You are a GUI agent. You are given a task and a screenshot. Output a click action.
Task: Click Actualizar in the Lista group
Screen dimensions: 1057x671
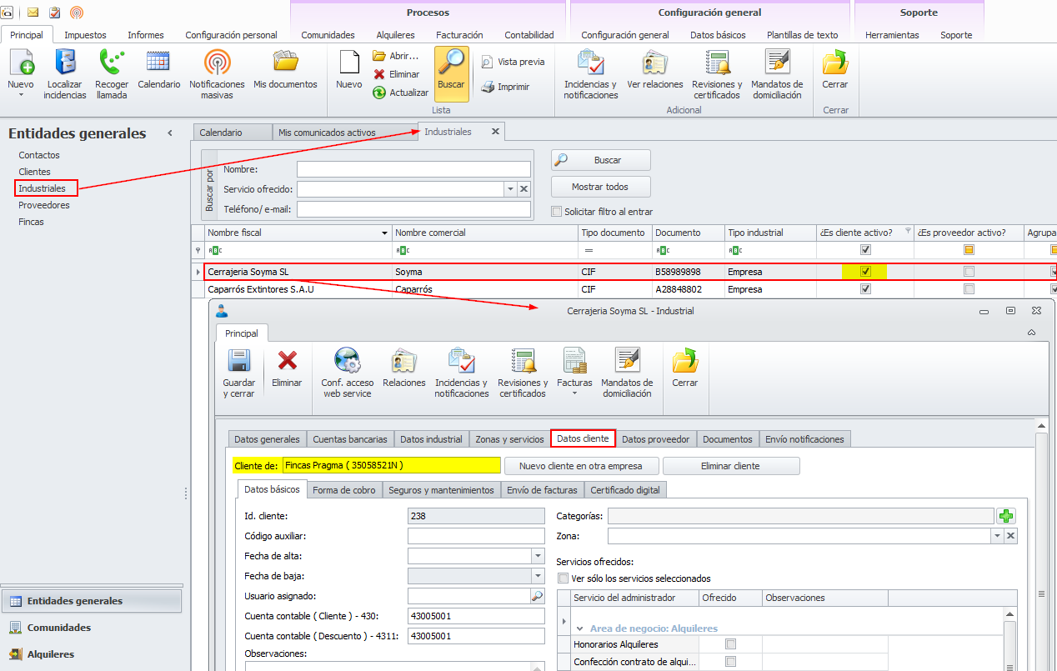coord(401,93)
